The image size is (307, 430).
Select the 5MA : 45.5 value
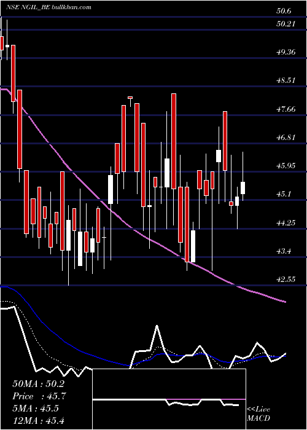pos(36,408)
